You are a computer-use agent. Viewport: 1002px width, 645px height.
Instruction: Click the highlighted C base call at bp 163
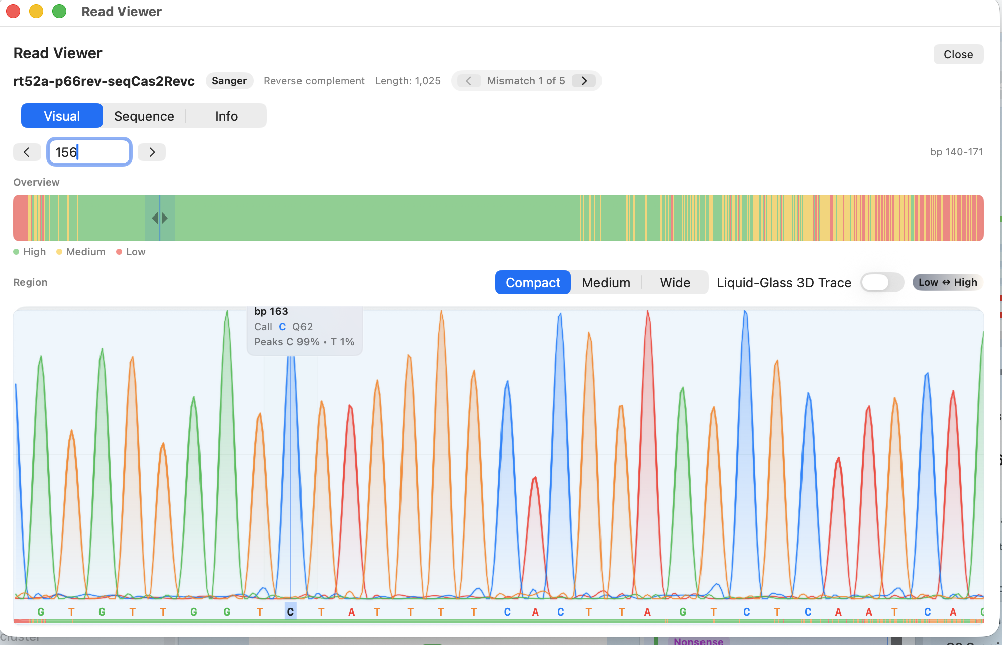click(290, 611)
